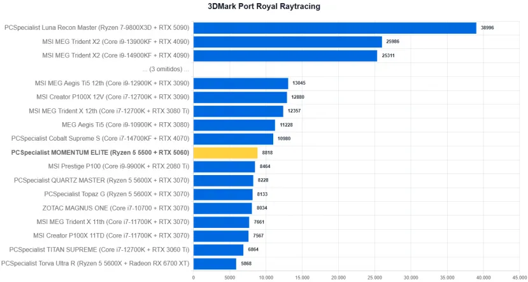Click the 8228 score value
This screenshot has height=282, width=528.
point(263,180)
